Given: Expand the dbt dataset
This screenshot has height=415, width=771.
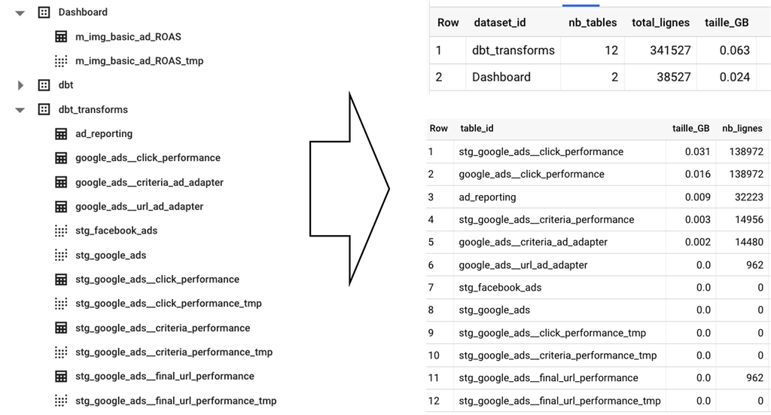Looking at the screenshot, I should click(x=20, y=85).
